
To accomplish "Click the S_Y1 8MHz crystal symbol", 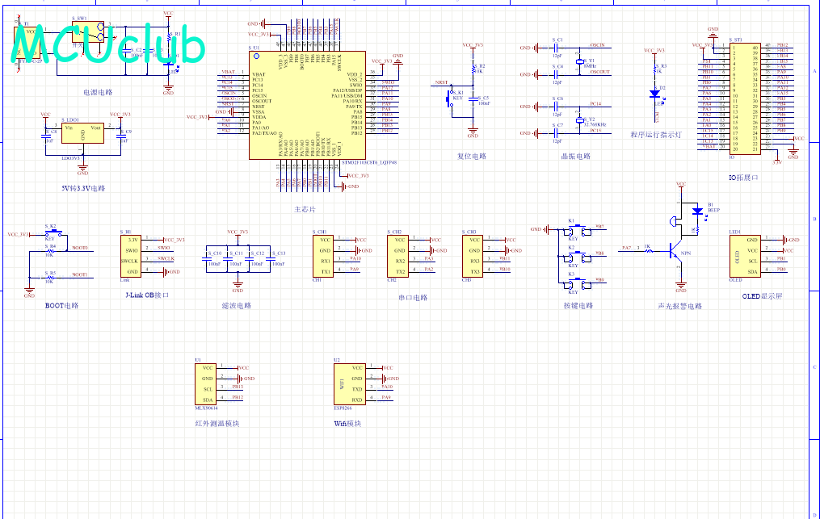I will click(579, 61).
